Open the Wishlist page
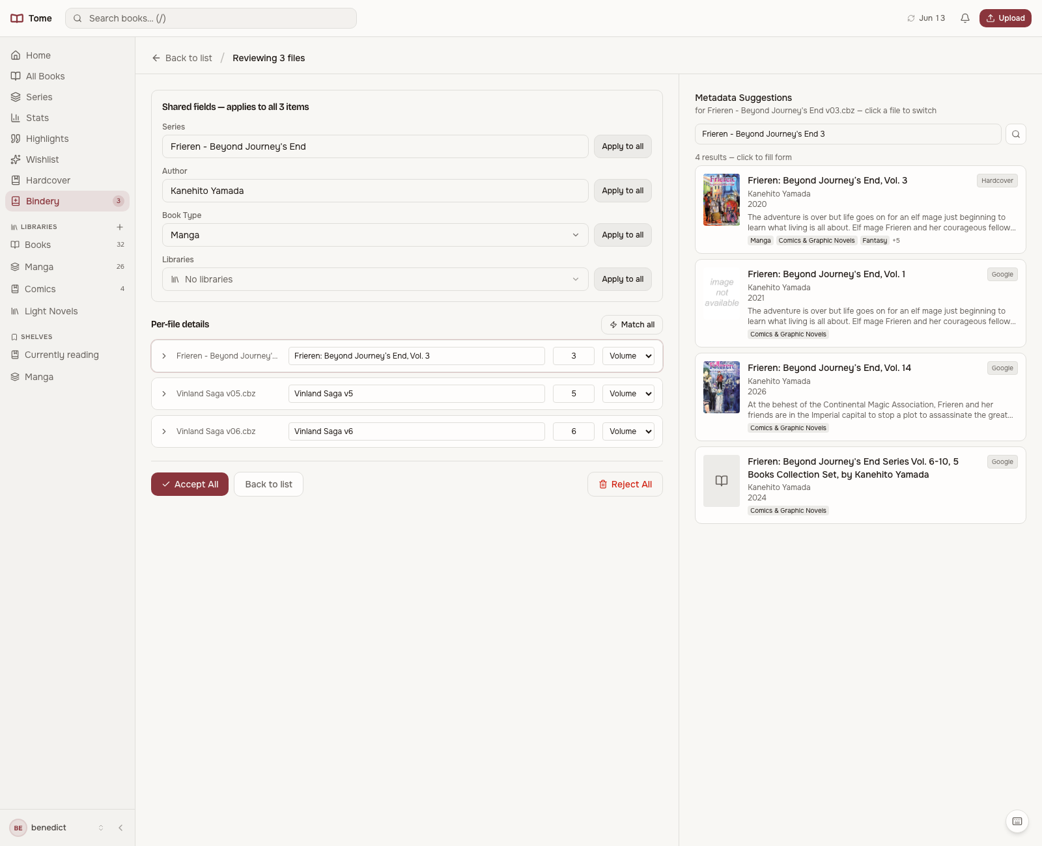The image size is (1042, 846). [68, 159]
